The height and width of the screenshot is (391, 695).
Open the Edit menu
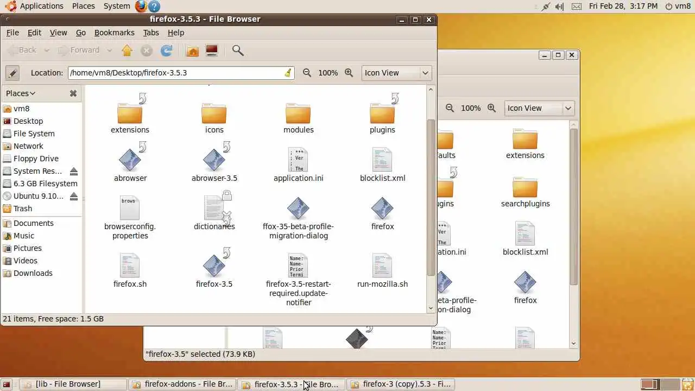pos(34,33)
